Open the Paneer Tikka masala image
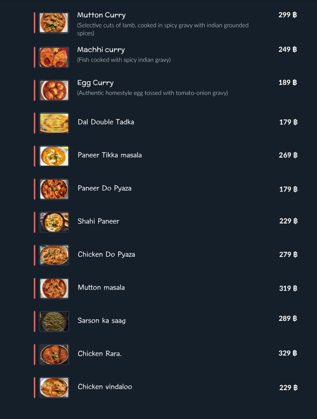The height and width of the screenshot is (419, 317). click(x=54, y=156)
